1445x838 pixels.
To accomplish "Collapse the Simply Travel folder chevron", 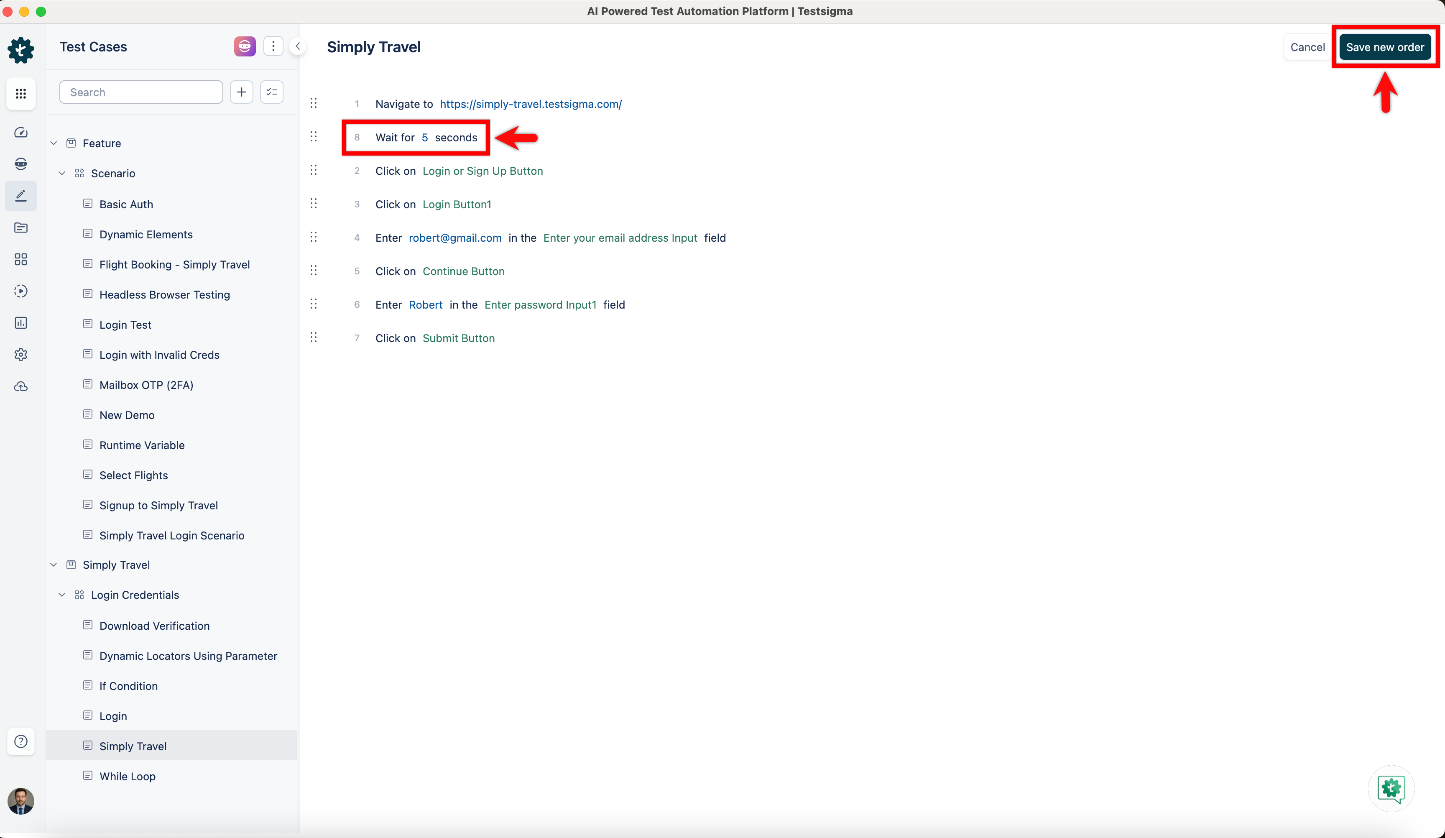I will coord(54,565).
